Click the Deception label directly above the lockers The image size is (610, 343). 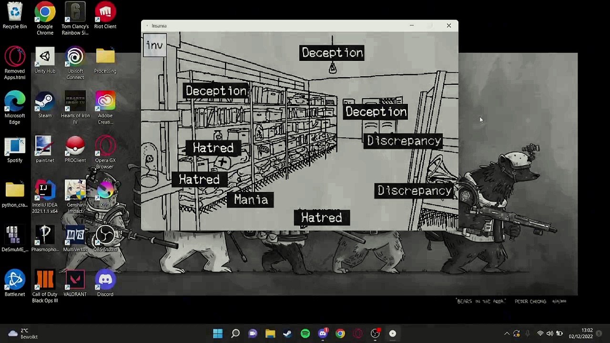pos(376,112)
